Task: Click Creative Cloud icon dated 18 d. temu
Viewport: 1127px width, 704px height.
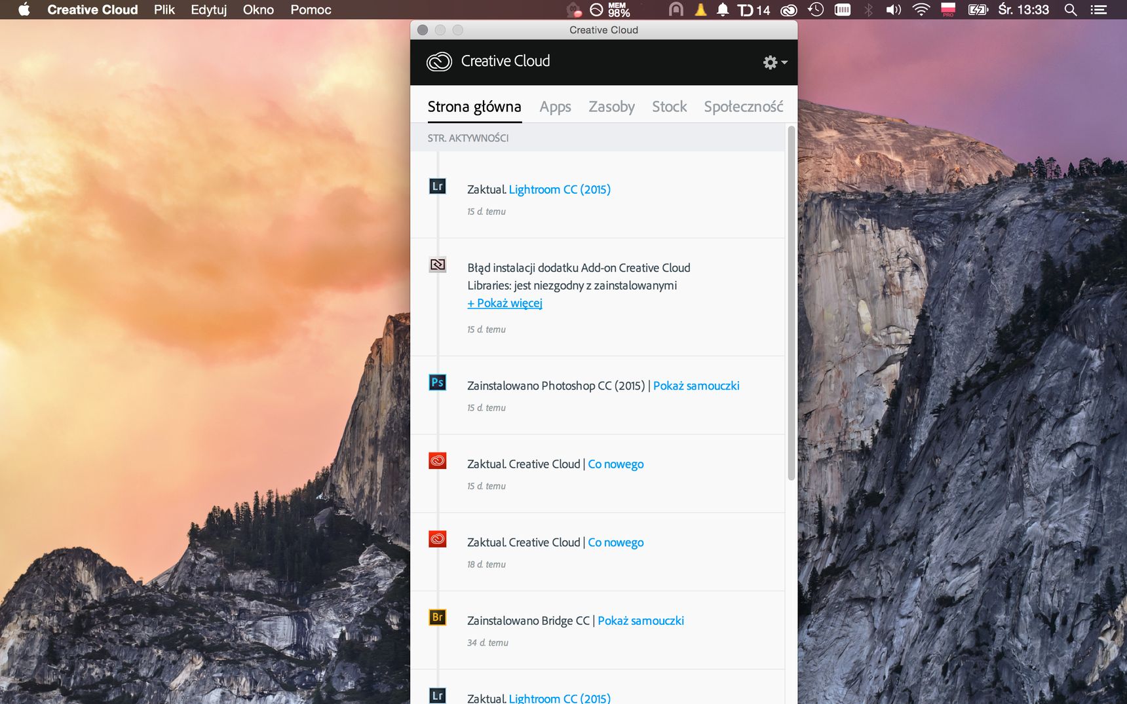Action: coord(437,539)
